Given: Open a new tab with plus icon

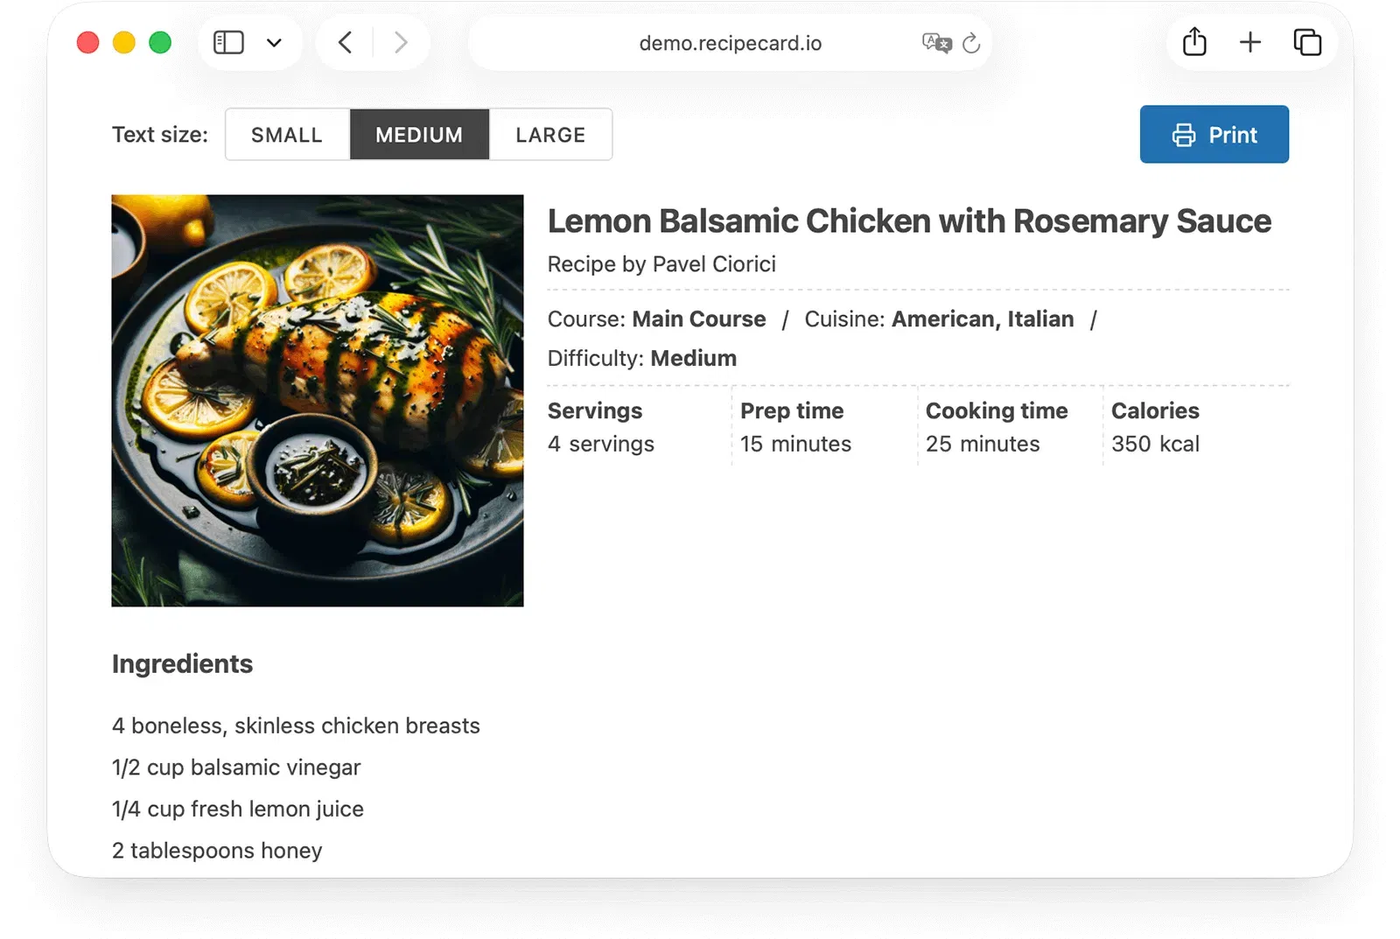Looking at the screenshot, I should [1250, 42].
